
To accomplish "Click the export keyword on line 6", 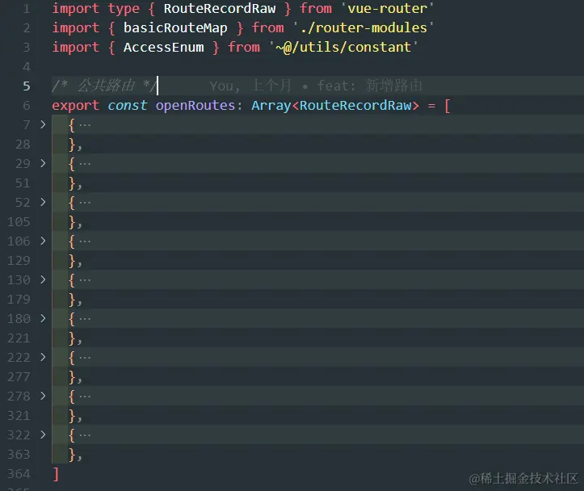I will tap(76, 105).
